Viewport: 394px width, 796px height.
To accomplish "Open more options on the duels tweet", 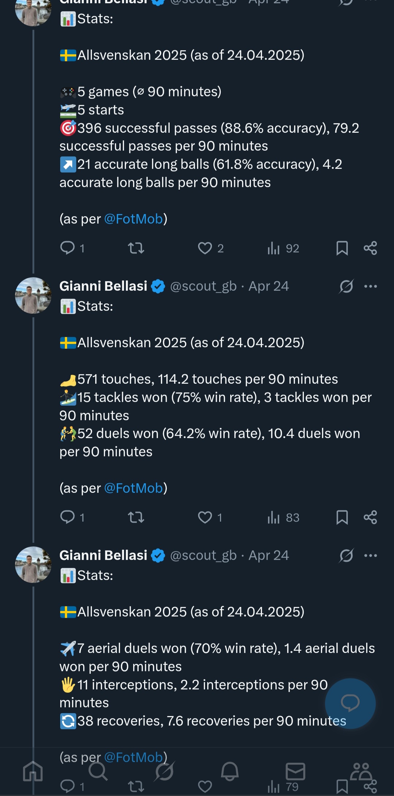I will (x=371, y=286).
